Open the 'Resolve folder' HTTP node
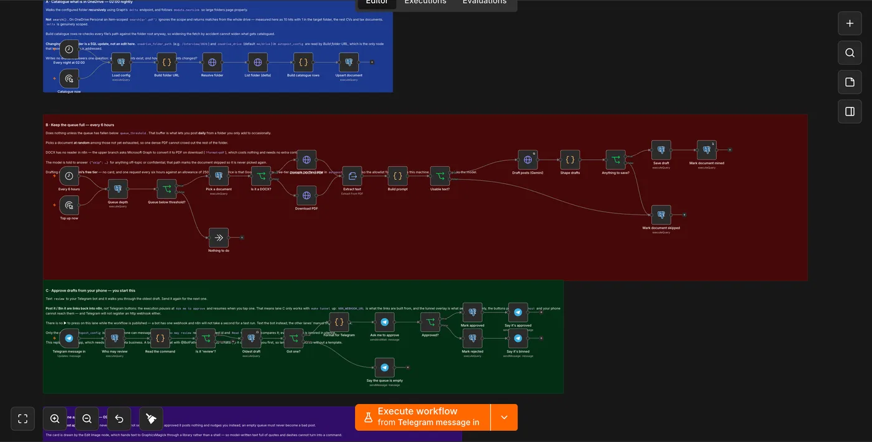 (212, 62)
